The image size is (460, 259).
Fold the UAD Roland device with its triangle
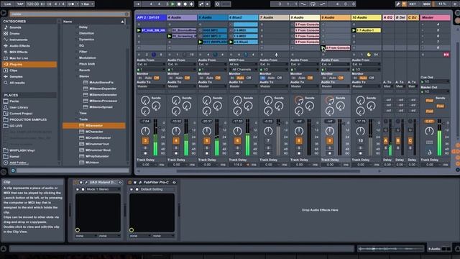coord(81,182)
